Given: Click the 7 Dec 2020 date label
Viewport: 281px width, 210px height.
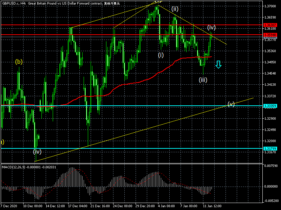Looking at the screenshot, I should [9, 206].
